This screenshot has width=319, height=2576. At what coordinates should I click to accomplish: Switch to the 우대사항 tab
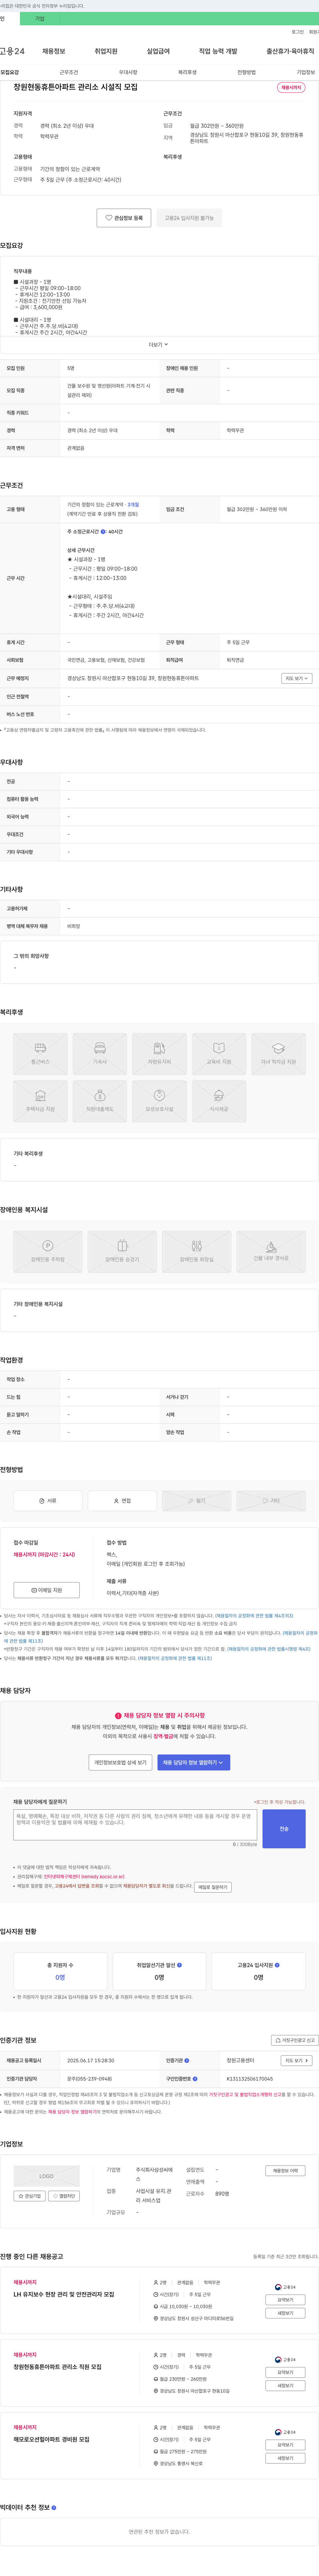point(128,72)
